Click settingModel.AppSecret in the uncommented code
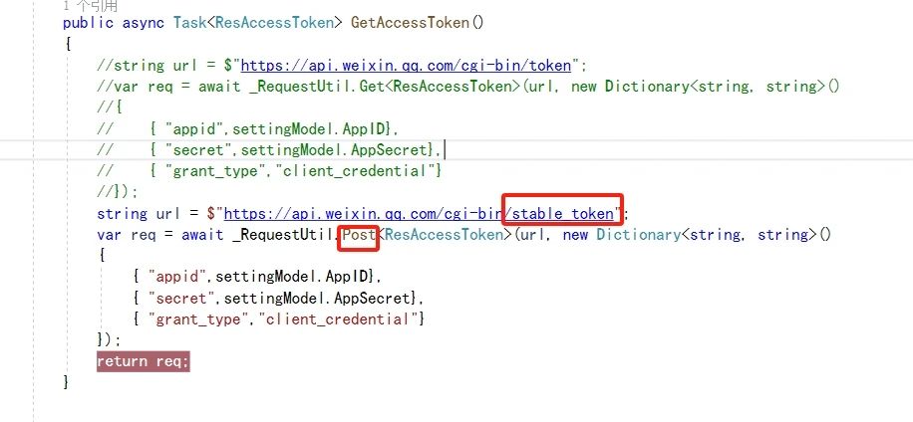This screenshot has height=422, width=913. coord(317,299)
